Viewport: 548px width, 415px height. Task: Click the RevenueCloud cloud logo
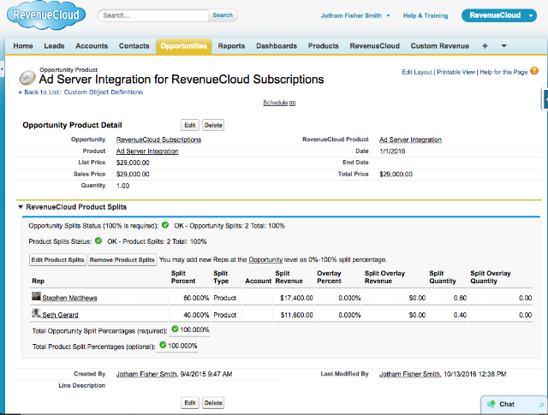click(x=45, y=16)
